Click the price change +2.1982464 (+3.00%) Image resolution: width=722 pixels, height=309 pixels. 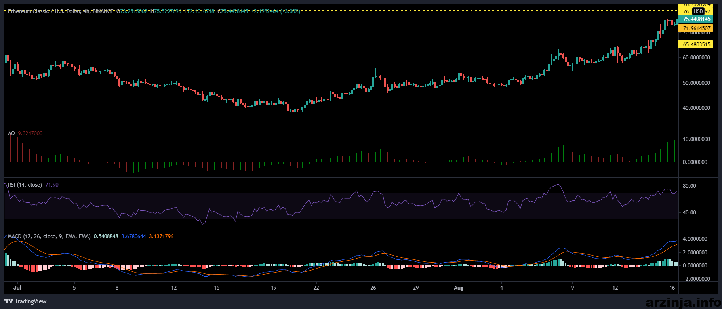[x=276, y=11]
